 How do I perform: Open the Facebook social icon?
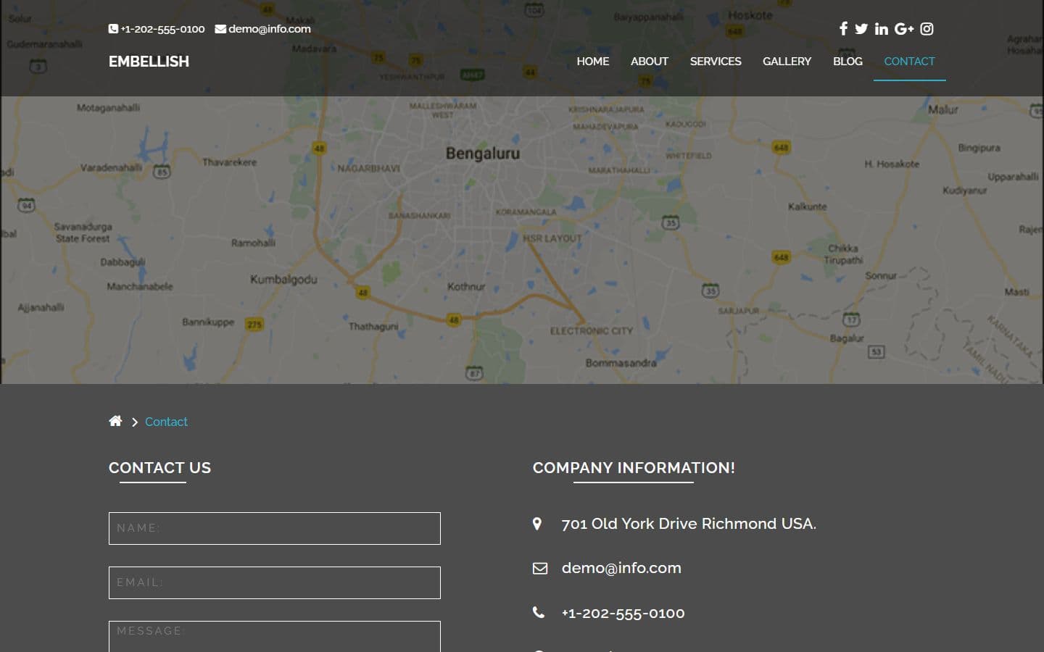pos(843,29)
